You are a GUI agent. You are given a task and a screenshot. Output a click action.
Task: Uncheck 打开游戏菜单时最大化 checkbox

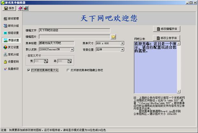pos(29,70)
